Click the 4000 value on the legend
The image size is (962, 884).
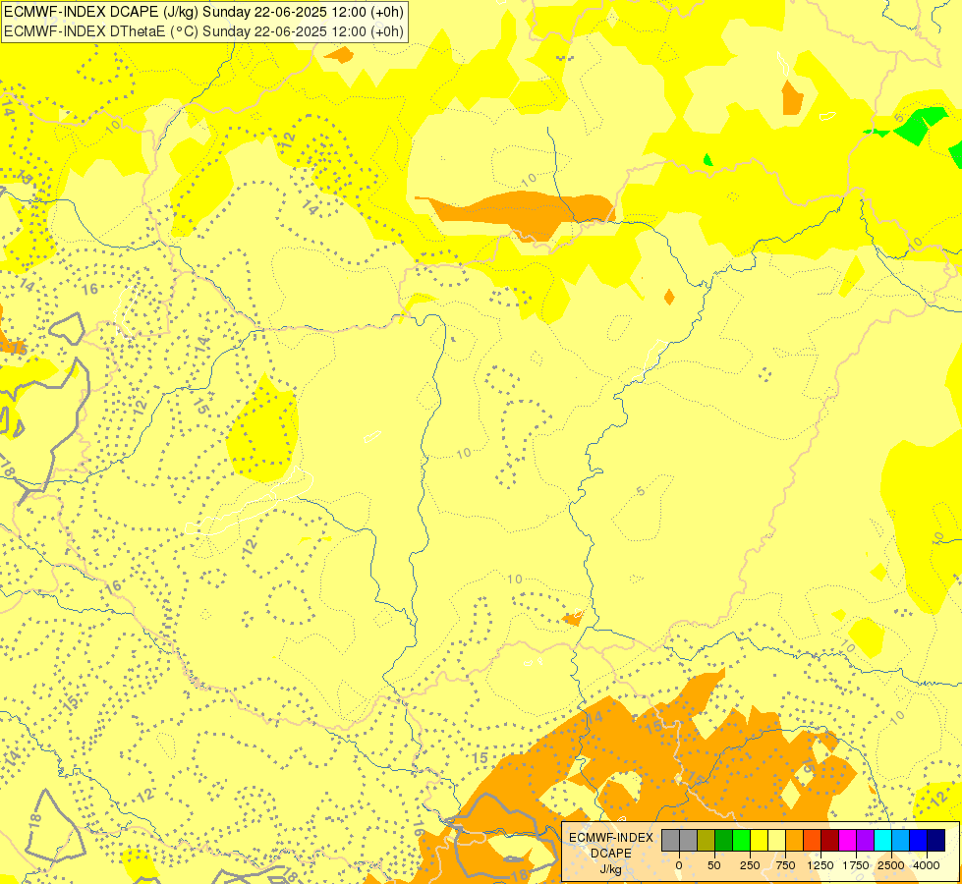coord(927,865)
